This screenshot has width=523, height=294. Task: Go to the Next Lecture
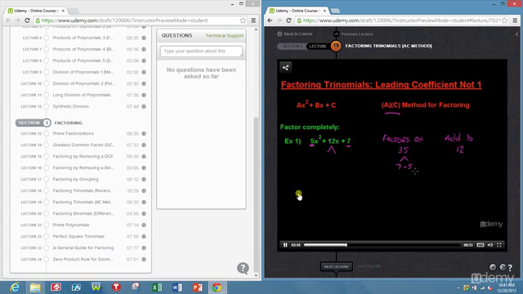(336, 267)
